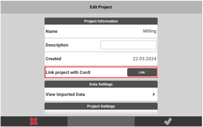Click the Description label
Image resolution: width=203 pixels, height=127 pixels.
(x=57, y=45)
